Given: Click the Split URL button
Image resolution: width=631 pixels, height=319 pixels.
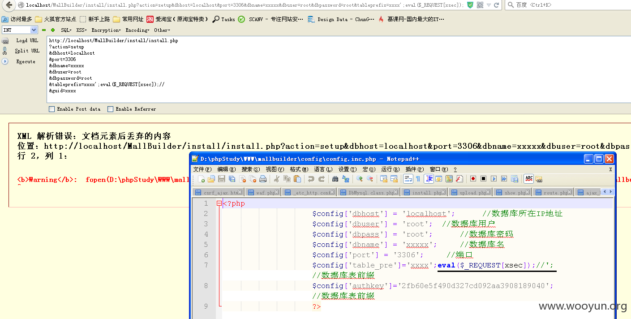Looking at the screenshot, I should (27, 51).
